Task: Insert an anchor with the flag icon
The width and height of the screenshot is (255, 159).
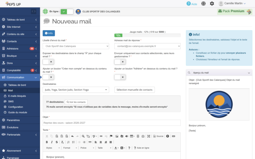Action: (x=111, y=136)
